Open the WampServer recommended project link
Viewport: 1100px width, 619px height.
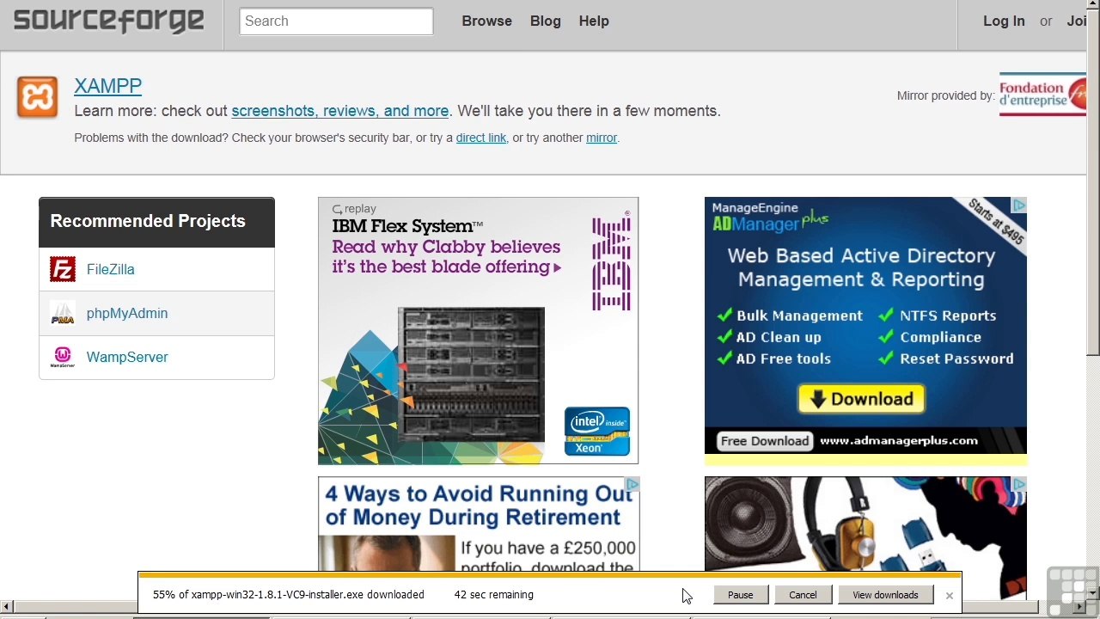tap(127, 357)
